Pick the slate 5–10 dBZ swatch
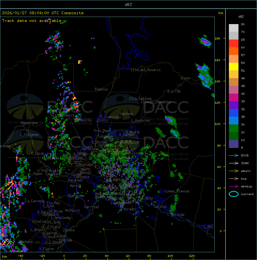257x260 pixels. pyautogui.click(x=234, y=144)
